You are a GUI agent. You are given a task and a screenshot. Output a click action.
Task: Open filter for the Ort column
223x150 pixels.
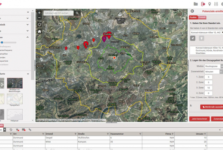click(x=43, y=134)
